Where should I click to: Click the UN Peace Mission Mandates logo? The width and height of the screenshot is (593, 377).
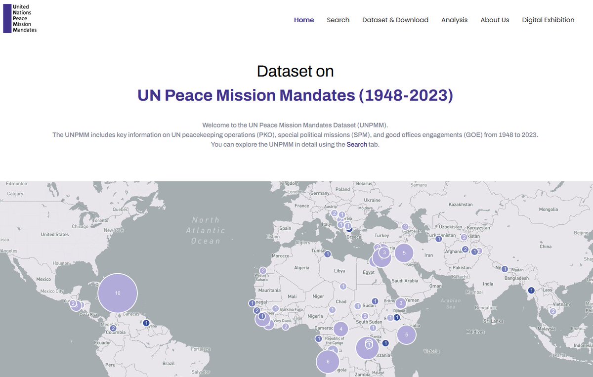pyautogui.click(x=20, y=18)
